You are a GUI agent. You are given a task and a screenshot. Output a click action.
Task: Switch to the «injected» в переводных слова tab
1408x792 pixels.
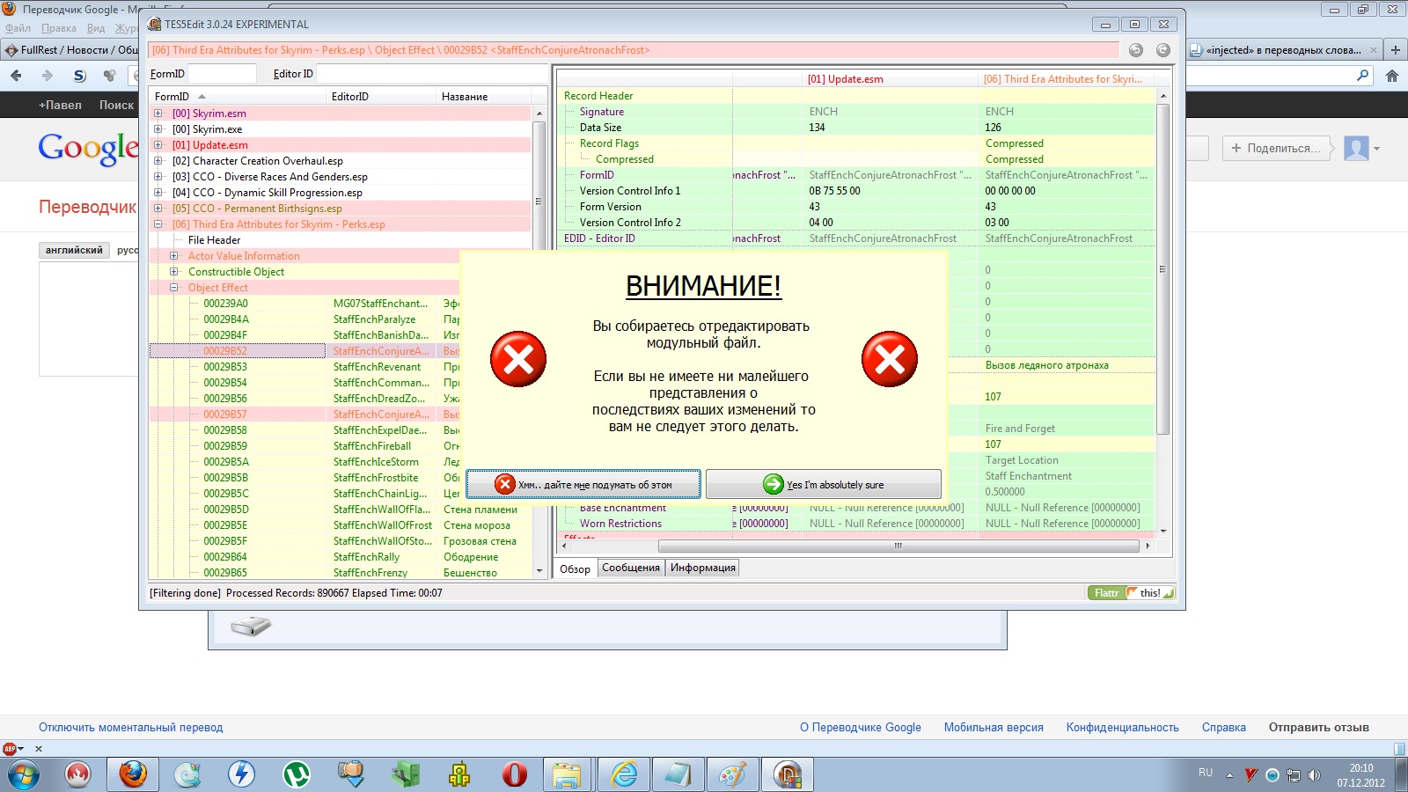(x=1283, y=50)
